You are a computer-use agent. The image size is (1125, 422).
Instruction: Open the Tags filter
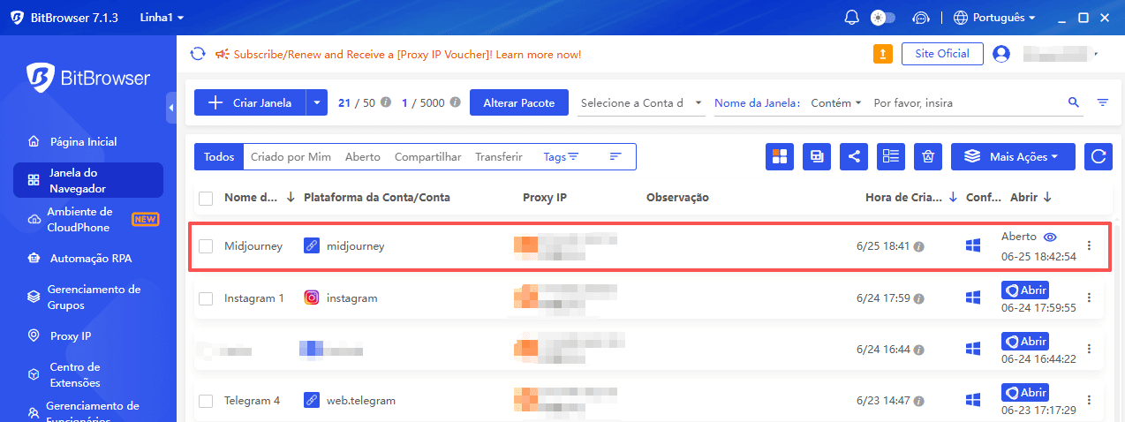(561, 156)
